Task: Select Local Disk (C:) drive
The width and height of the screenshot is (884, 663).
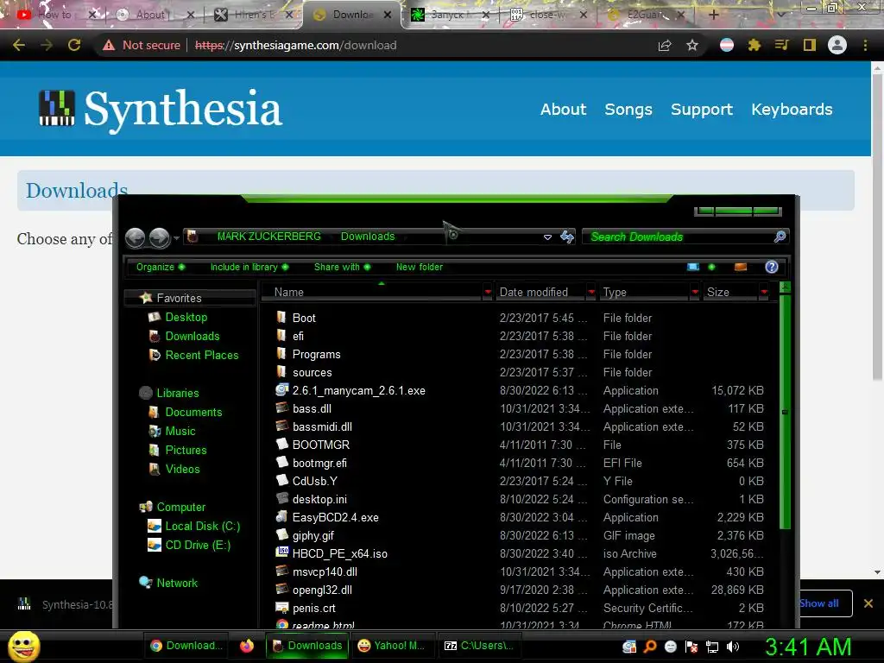Action: coord(202,526)
